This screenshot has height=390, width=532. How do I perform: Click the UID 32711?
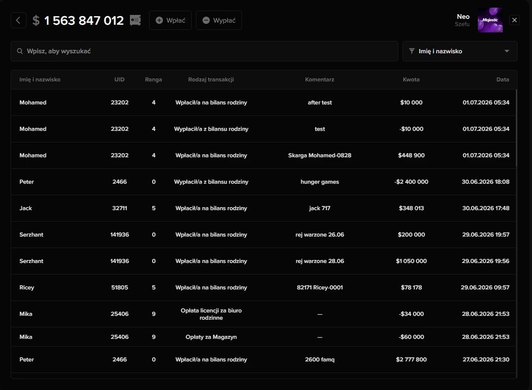click(x=120, y=208)
